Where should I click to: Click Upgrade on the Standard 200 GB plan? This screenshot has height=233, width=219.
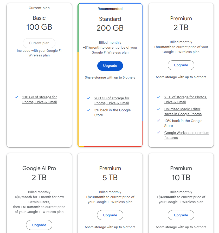(x=110, y=66)
